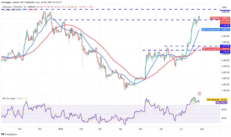Select the RSI (14, close) legend
The width and height of the screenshot is (231, 137).
pos(9,98)
